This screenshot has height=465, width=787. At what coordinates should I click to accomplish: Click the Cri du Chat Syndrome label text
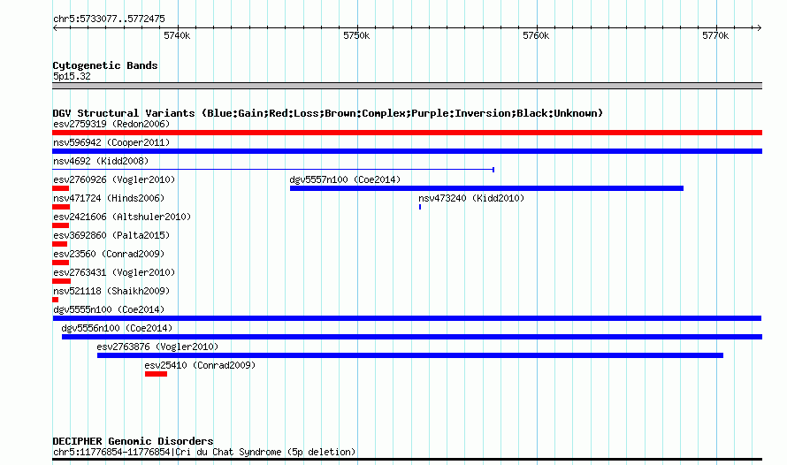tap(204, 452)
